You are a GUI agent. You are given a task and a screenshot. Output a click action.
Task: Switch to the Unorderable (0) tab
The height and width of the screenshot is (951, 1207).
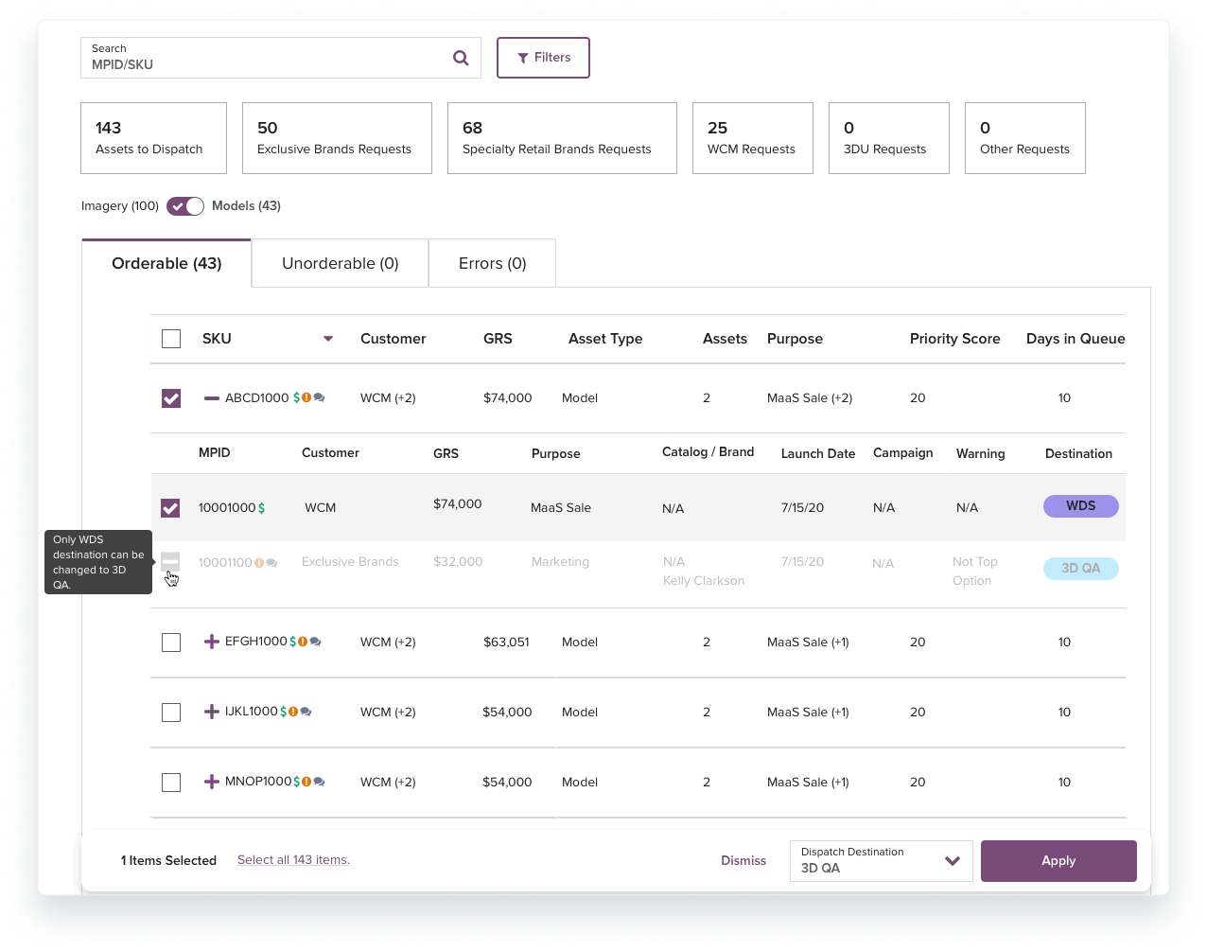coord(340,263)
